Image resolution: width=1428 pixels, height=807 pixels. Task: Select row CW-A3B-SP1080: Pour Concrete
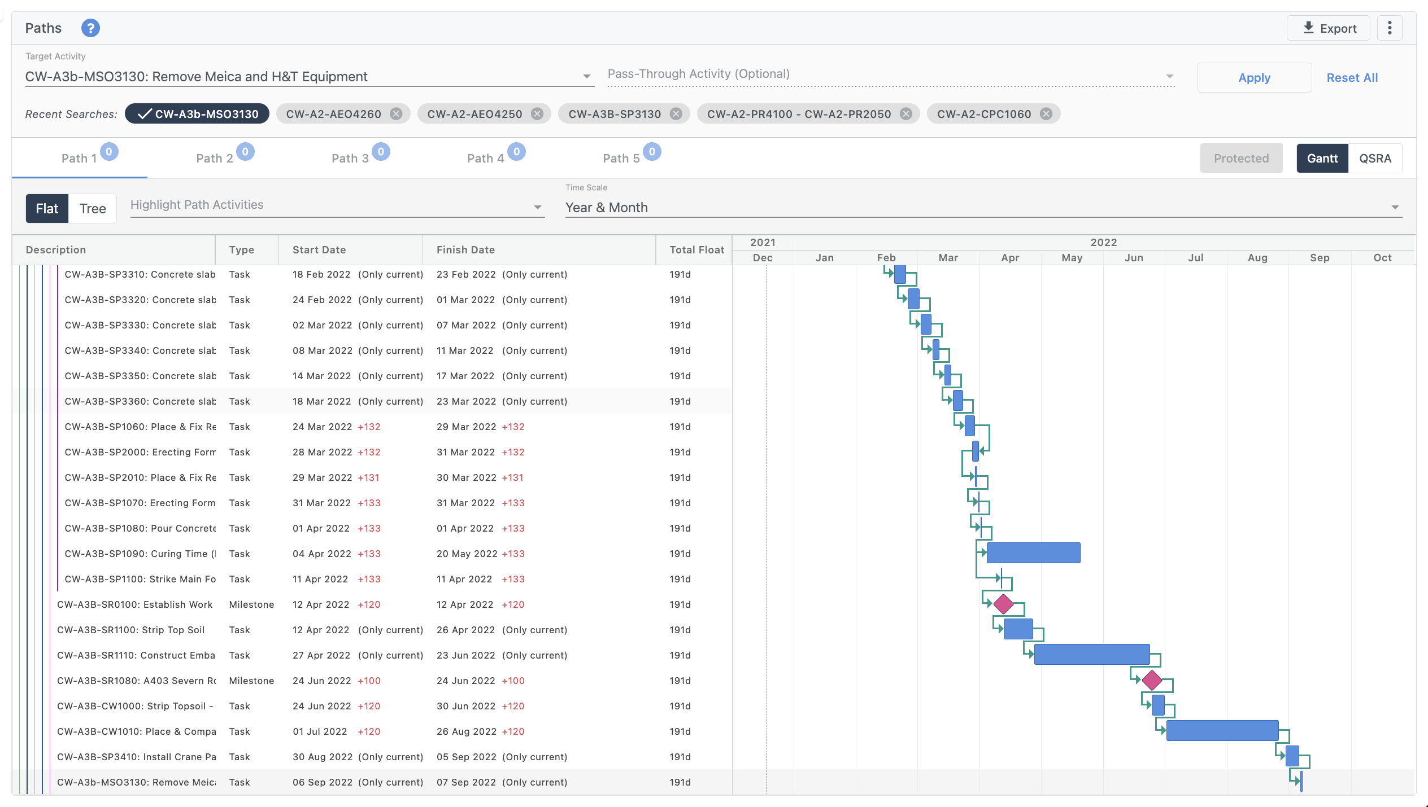pyautogui.click(x=372, y=528)
